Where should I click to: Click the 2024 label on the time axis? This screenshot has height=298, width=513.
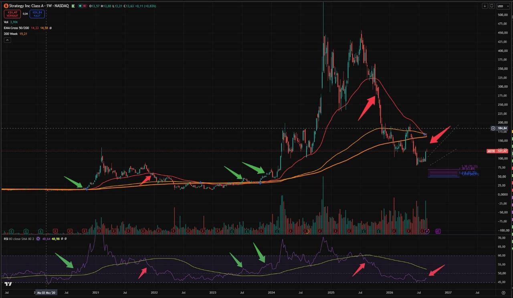click(271, 293)
